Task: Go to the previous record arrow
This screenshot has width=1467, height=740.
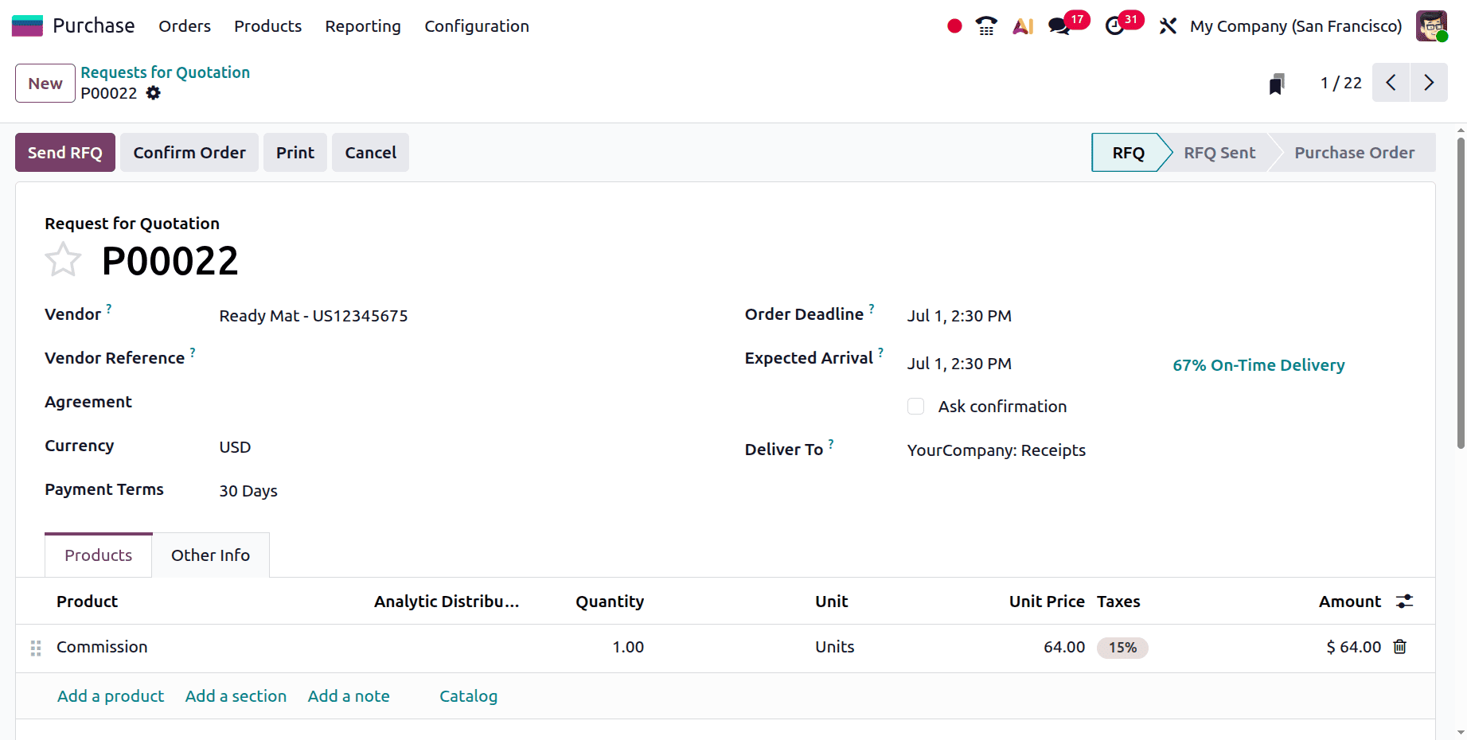Action: (x=1391, y=83)
